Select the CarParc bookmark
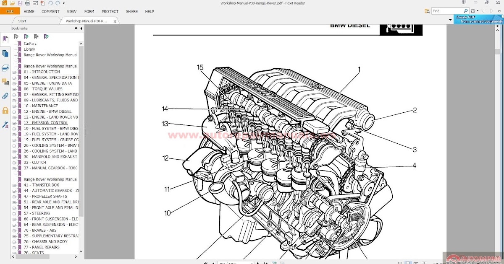The image size is (504, 264). (30, 44)
